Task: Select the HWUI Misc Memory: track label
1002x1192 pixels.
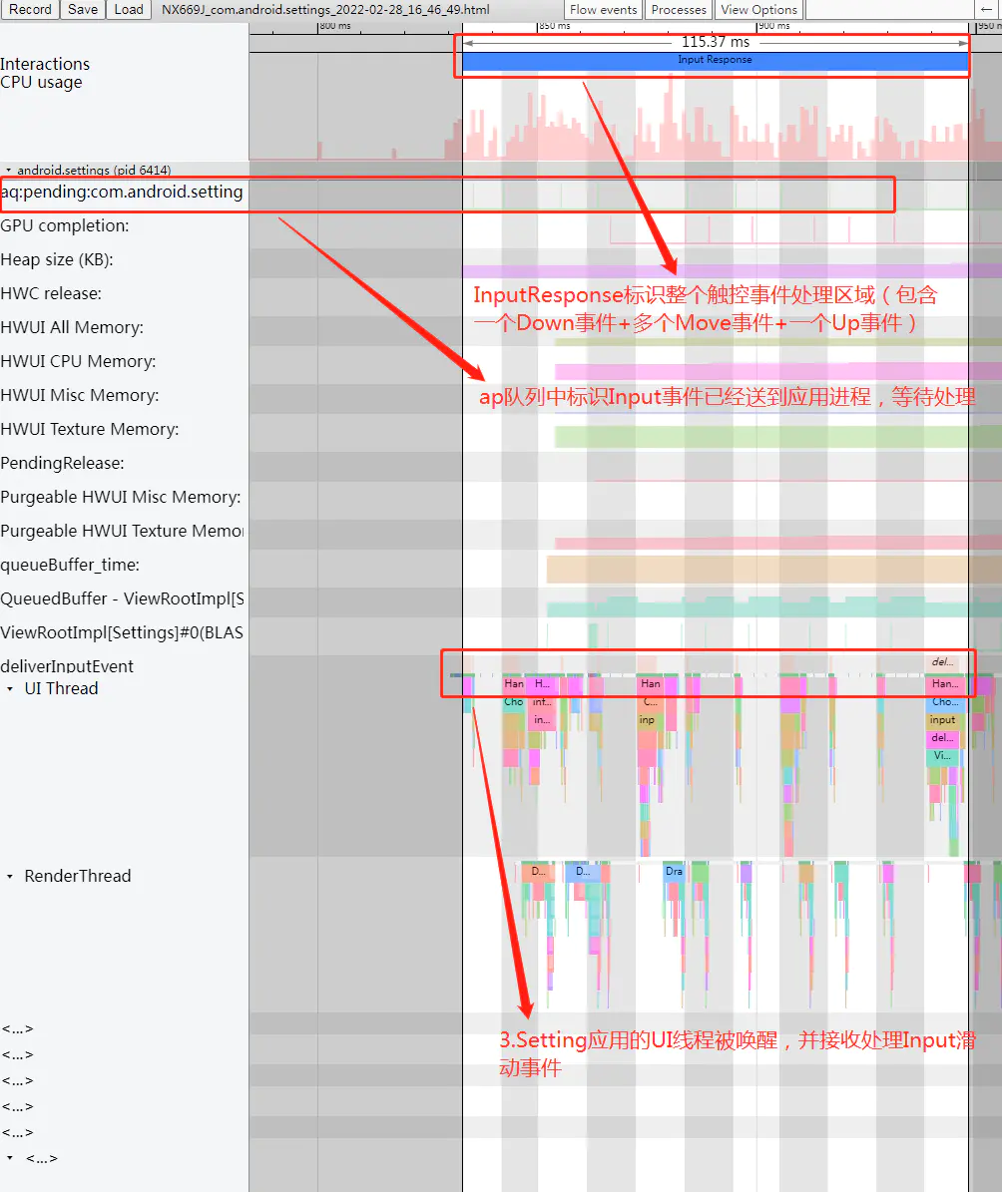Action: coord(80,395)
